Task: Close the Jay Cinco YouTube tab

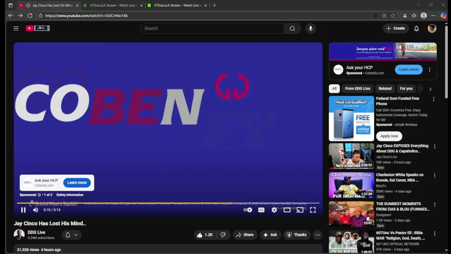Action: coord(77,5)
